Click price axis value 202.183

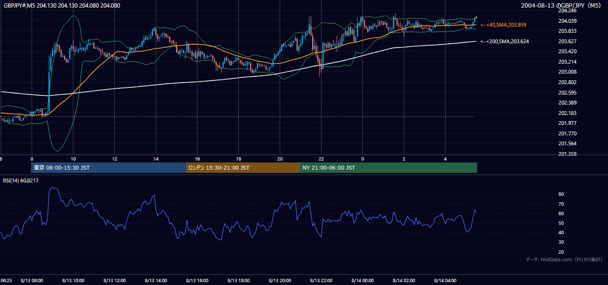click(567, 113)
